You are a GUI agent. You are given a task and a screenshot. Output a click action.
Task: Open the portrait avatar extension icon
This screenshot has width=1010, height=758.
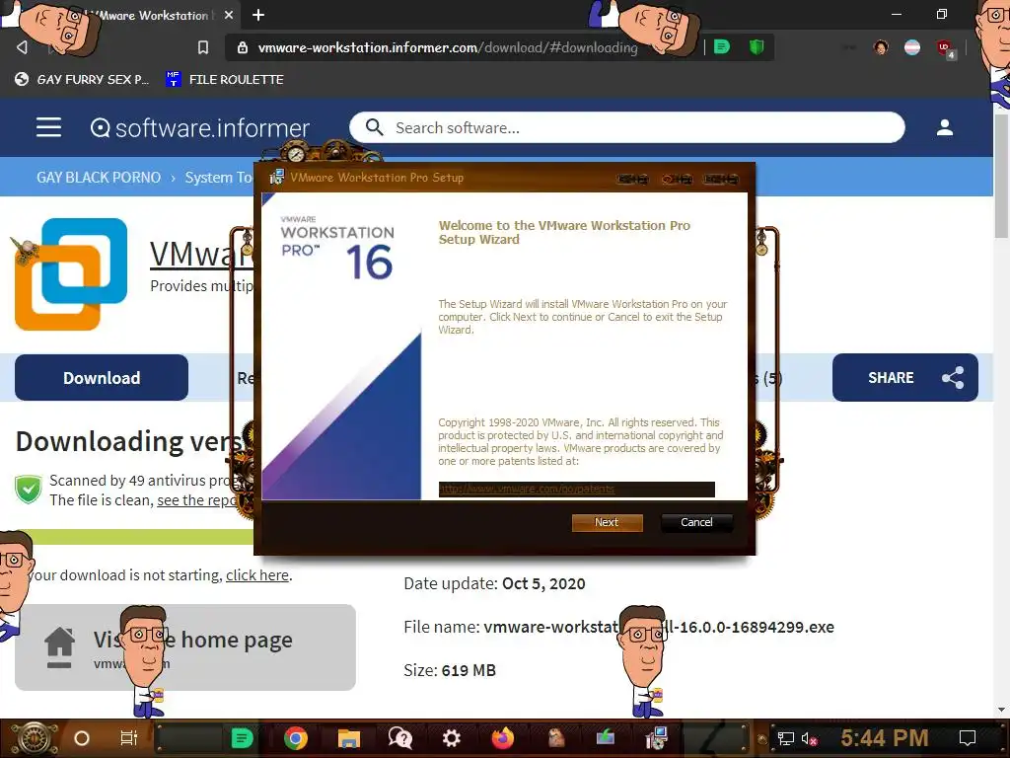tap(881, 47)
